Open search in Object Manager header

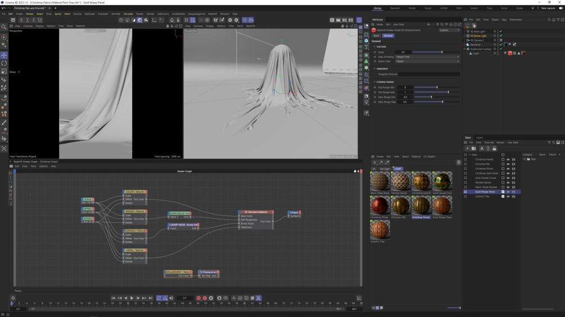549,20
